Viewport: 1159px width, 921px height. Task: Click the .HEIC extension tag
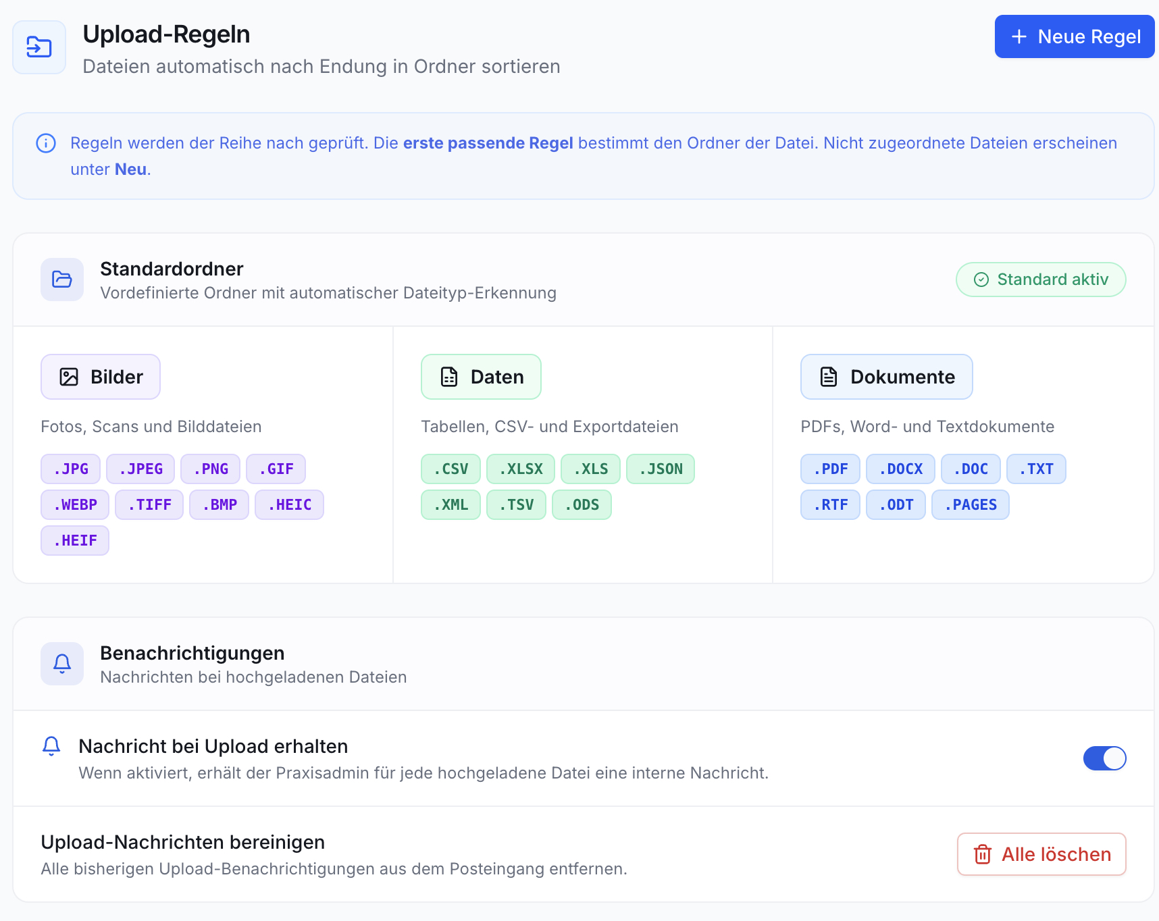[290, 504]
